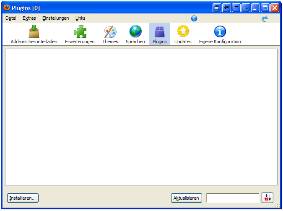Open the Einstellungen menu
The image size is (283, 211).
point(56,18)
